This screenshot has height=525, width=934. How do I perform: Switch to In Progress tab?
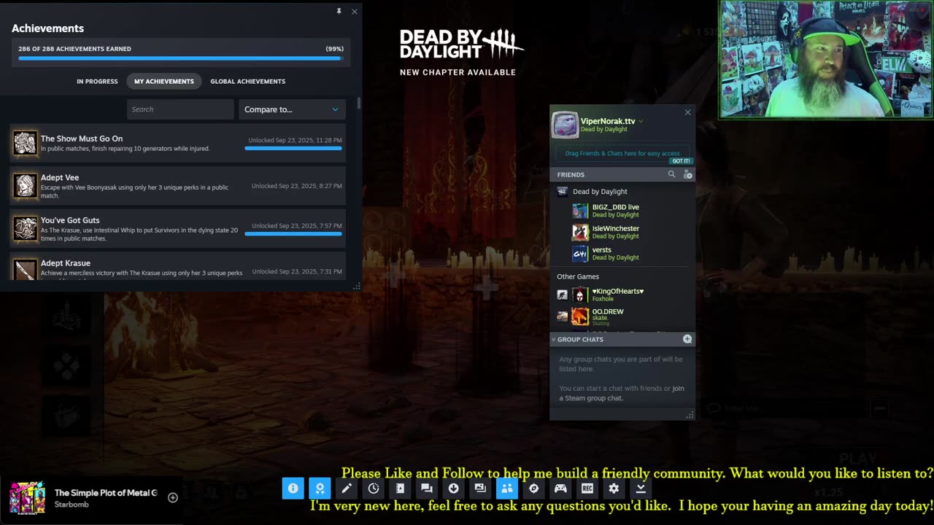pyautogui.click(x=97, y=81)
